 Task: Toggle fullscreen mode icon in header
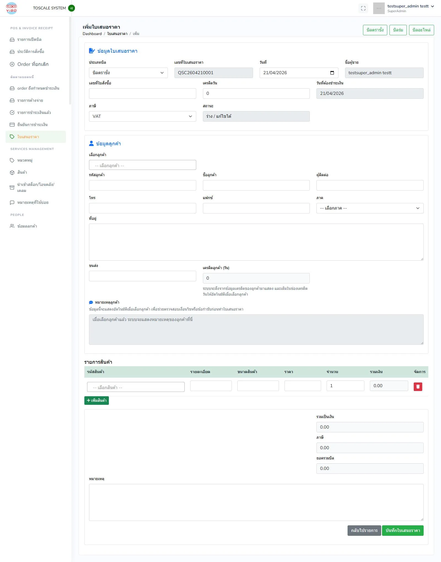[363, 8]
